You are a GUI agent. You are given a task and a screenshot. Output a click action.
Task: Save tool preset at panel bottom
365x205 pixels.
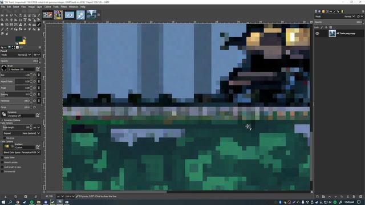(x=5, y=196)
